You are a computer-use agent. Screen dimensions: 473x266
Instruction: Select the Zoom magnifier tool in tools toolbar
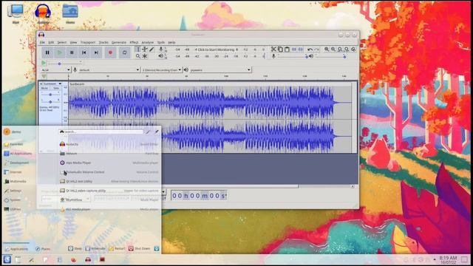pos(138,56)
